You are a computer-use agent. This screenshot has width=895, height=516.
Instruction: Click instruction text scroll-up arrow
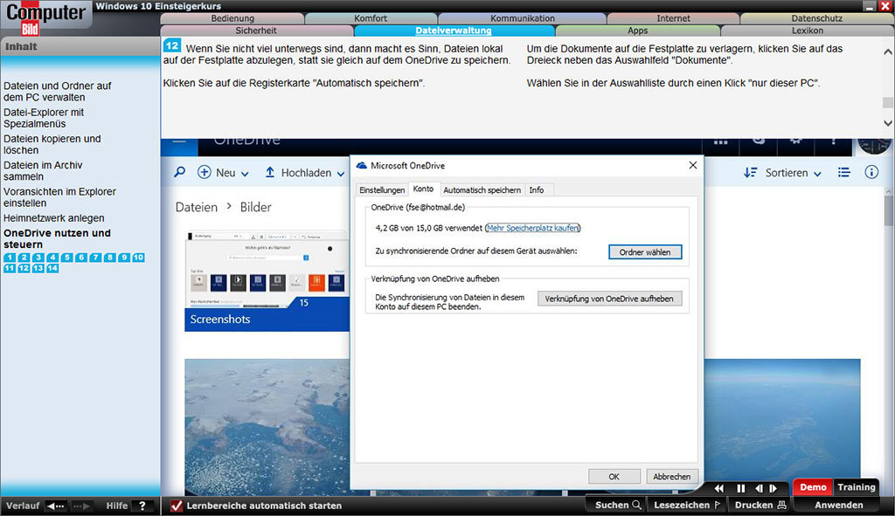pyautogui.click(x=888, y=52)
